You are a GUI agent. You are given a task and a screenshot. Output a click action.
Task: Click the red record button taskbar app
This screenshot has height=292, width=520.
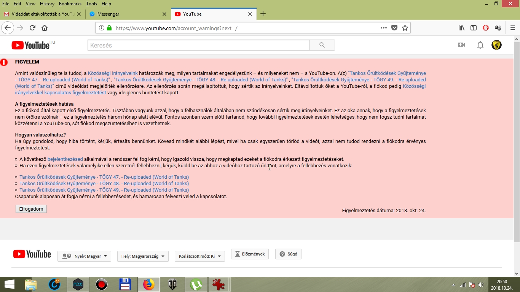[101, 284]
